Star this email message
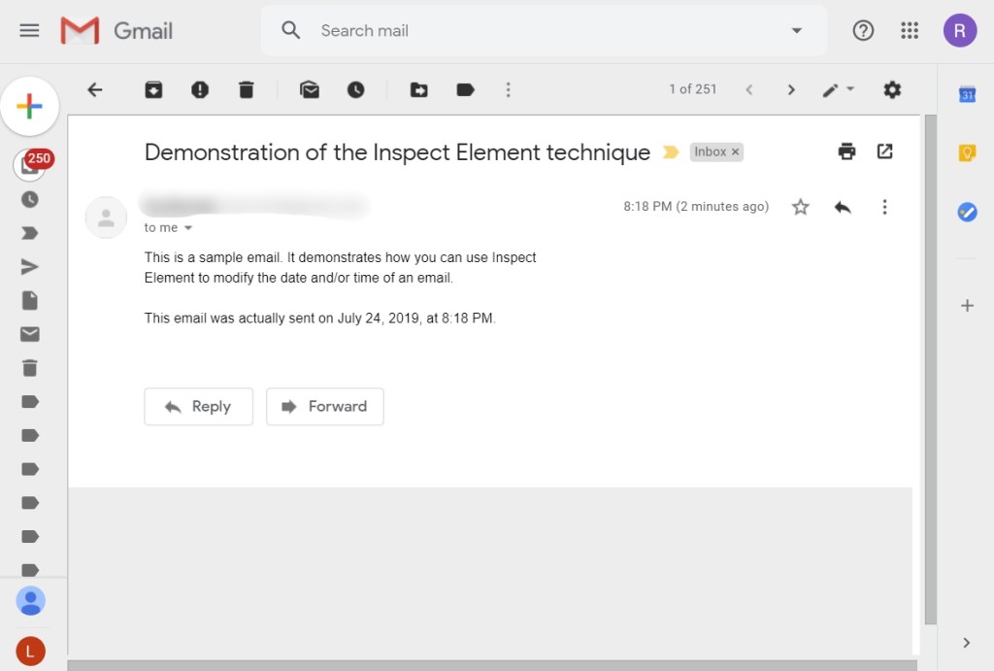 tap(800, 207)
